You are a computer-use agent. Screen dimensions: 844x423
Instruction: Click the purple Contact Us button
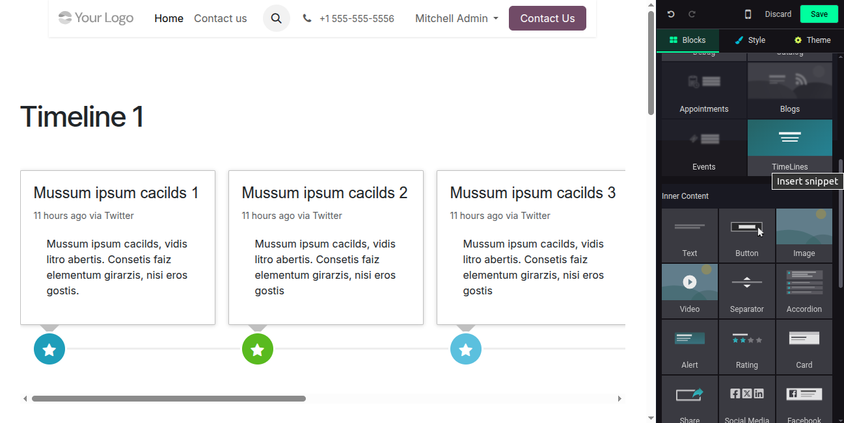(547, 18)
